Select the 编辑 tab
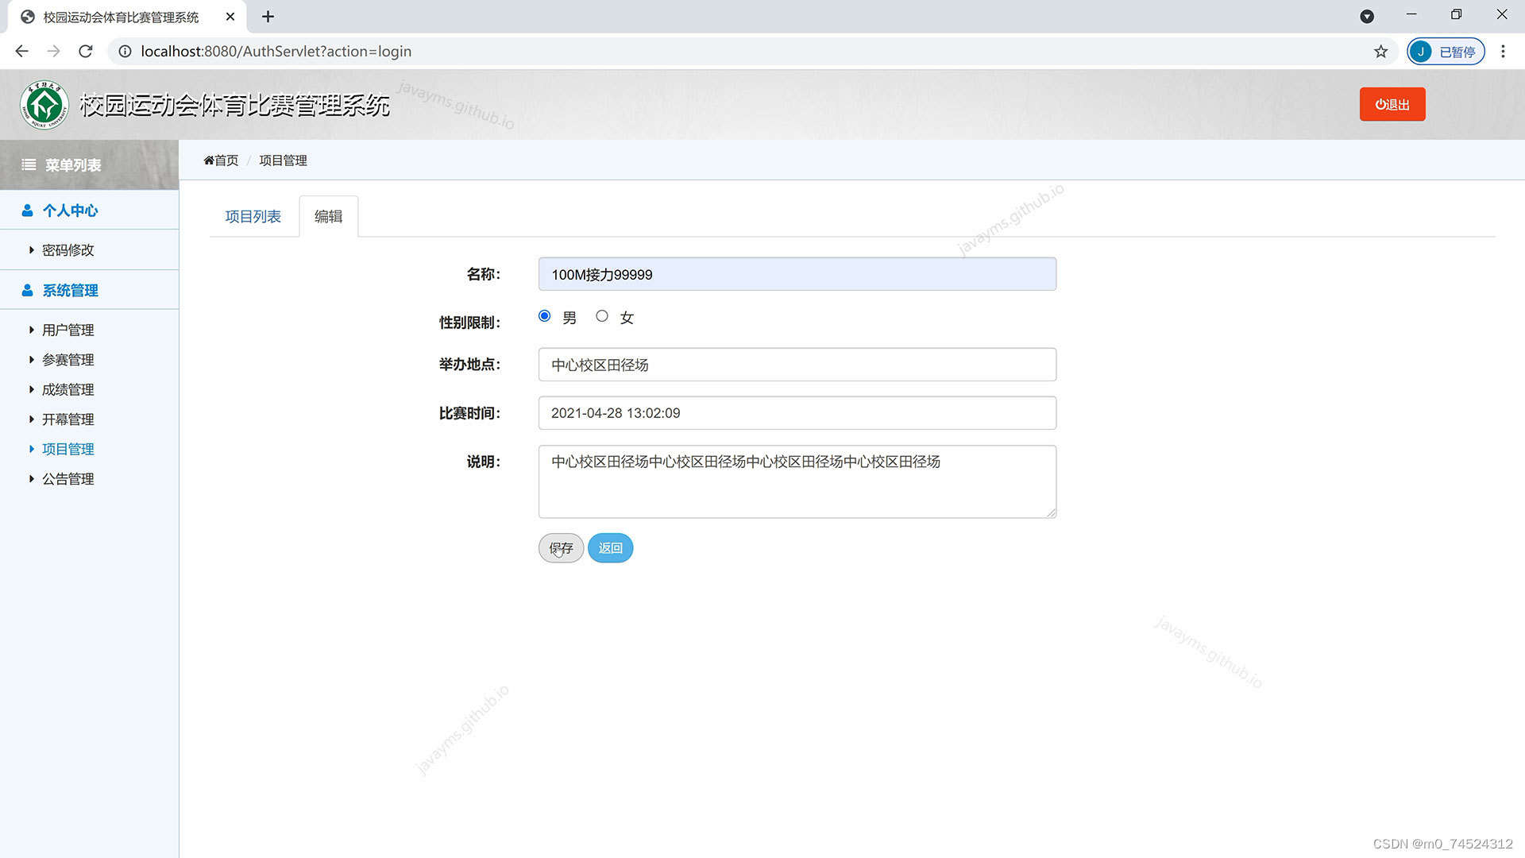The width and height of the screenshot is (1525, 858). (328, 217)
